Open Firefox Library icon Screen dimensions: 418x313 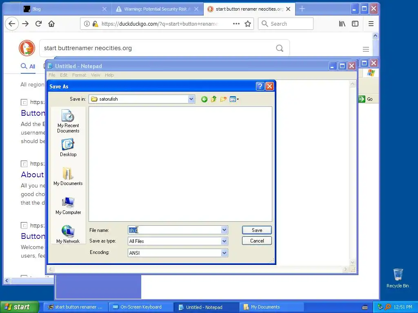click(x=342, y=24)
